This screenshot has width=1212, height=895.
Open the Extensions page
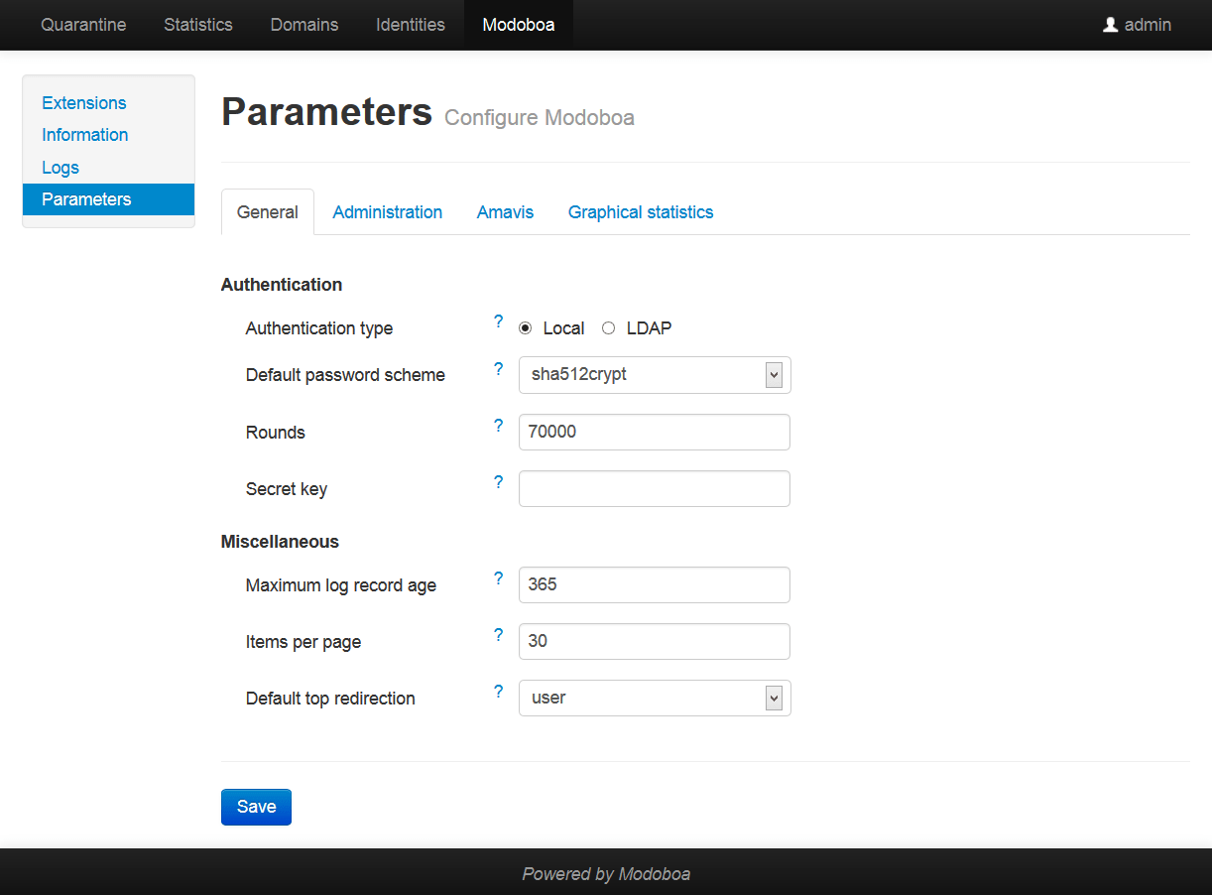pos(84,102)
